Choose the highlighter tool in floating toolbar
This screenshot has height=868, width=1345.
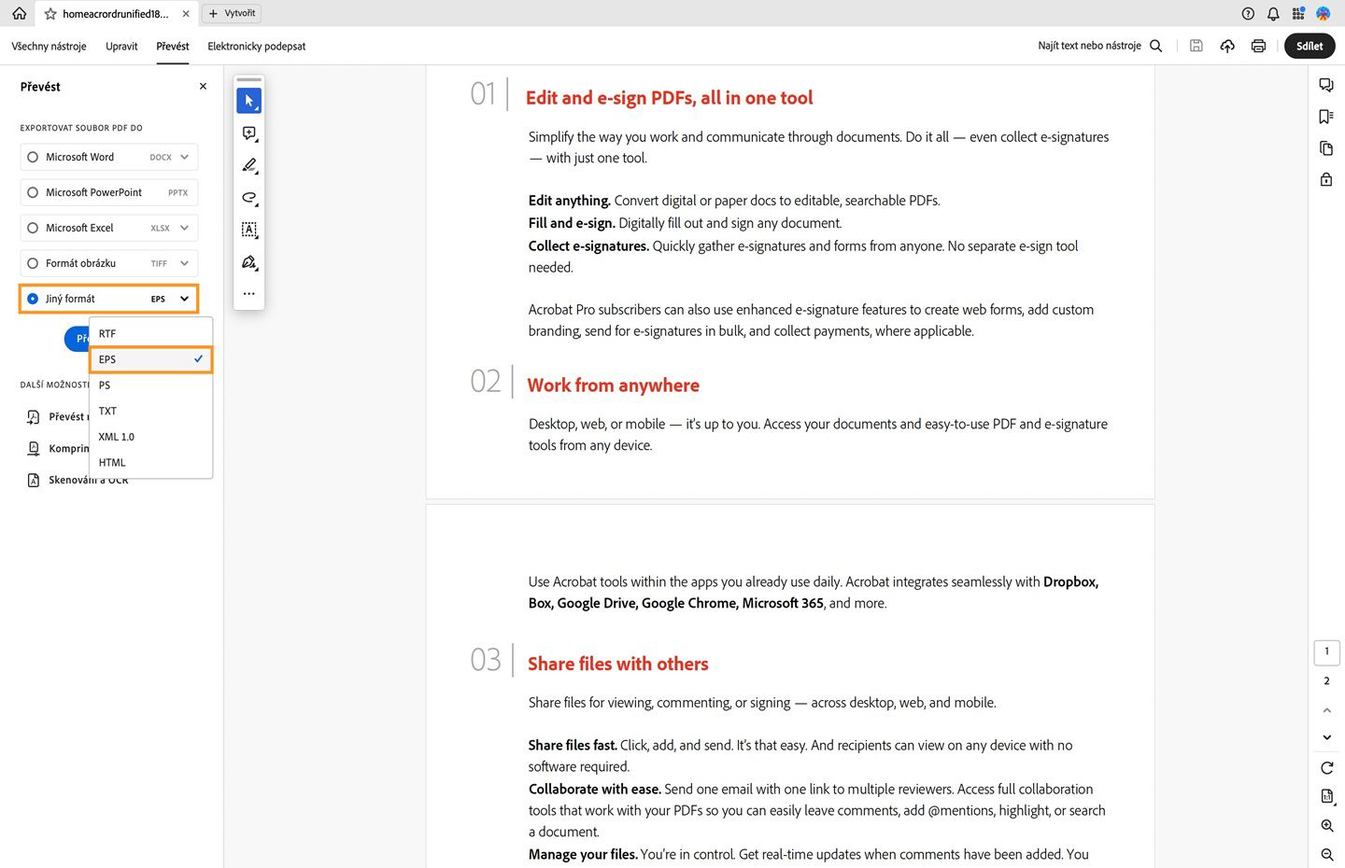pyautogui.click(x=248, y=165)
